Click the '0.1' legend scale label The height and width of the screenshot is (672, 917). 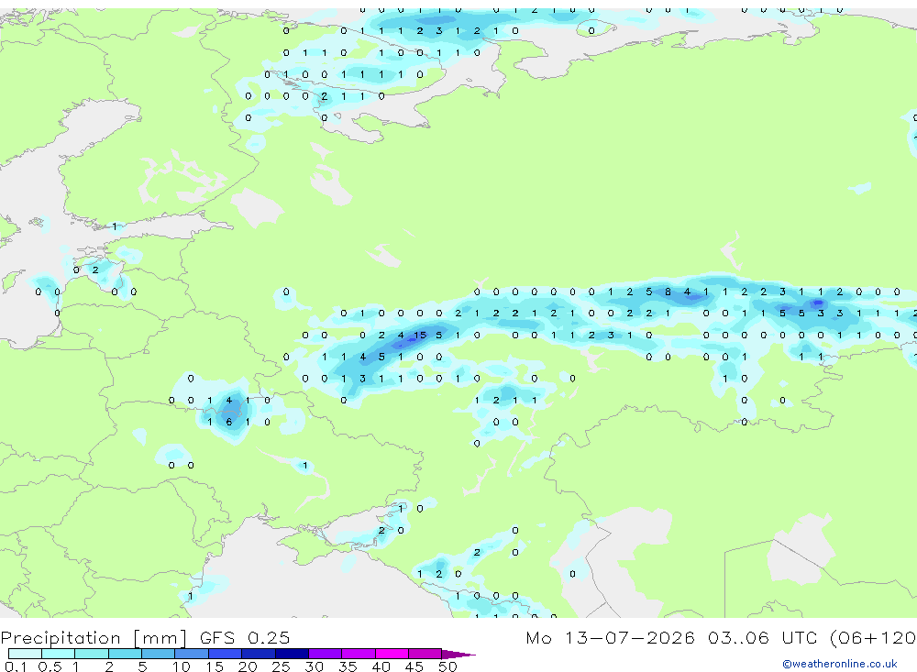(16, 666)
